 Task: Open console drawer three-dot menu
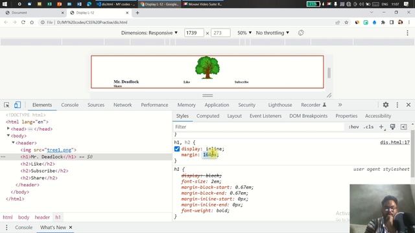pyautogui.click(x=6, y=227)
